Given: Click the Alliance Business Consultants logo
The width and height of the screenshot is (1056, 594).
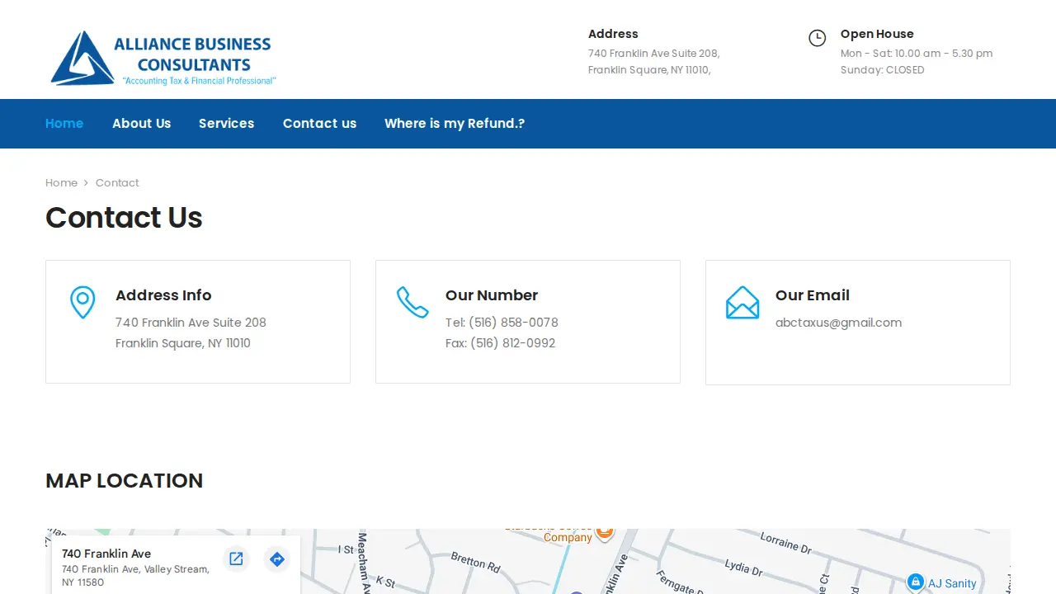Looking at the screenshot, I should [163, 58].
